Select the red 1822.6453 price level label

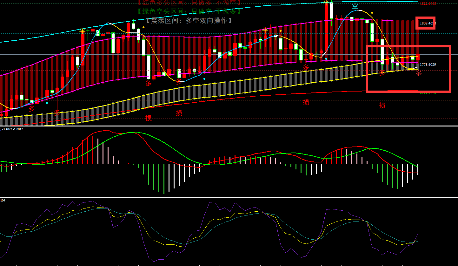(x=428, y=4)
